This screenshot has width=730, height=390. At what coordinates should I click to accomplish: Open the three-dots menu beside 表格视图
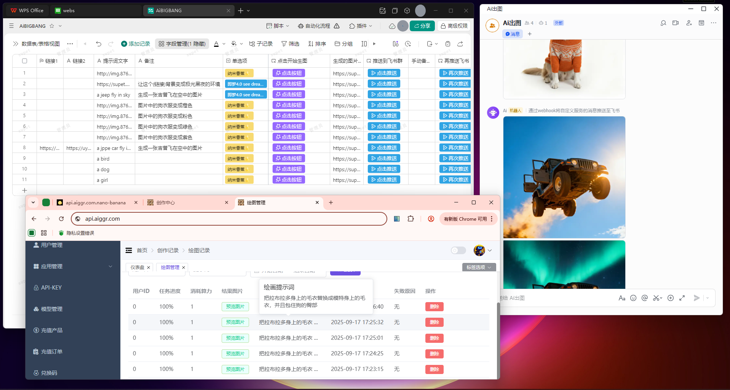click(70, 44)
